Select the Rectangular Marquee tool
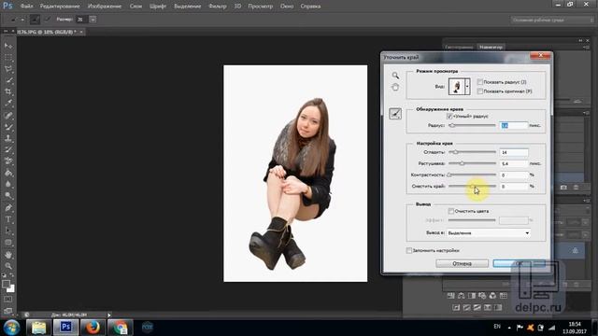 point(8,58)
